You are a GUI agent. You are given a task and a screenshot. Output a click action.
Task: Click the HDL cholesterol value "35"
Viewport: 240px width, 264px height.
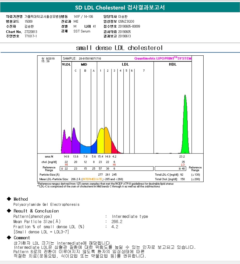click(x=183, y=162)
